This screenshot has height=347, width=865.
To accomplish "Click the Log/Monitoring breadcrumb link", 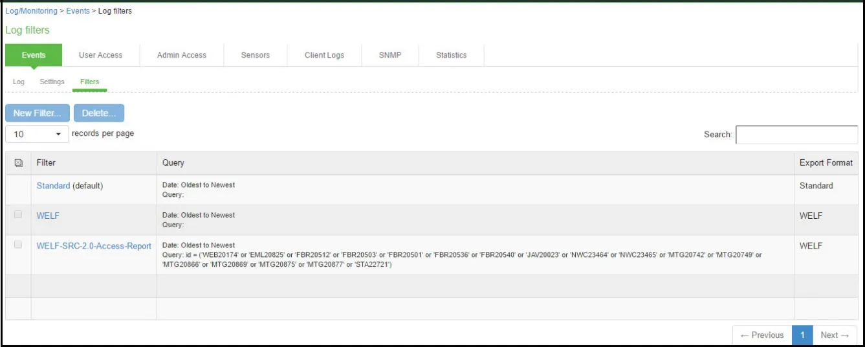I will click(31, 11).
